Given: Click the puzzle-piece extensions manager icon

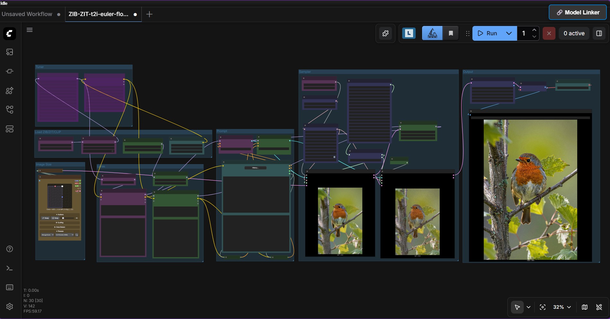Looking at the screenshot, I should tap(385, 33).
